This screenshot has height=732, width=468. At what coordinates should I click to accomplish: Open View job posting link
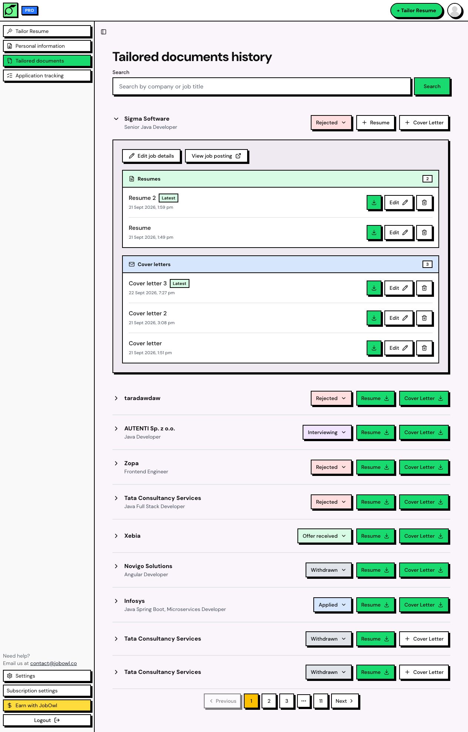(216, 156)
